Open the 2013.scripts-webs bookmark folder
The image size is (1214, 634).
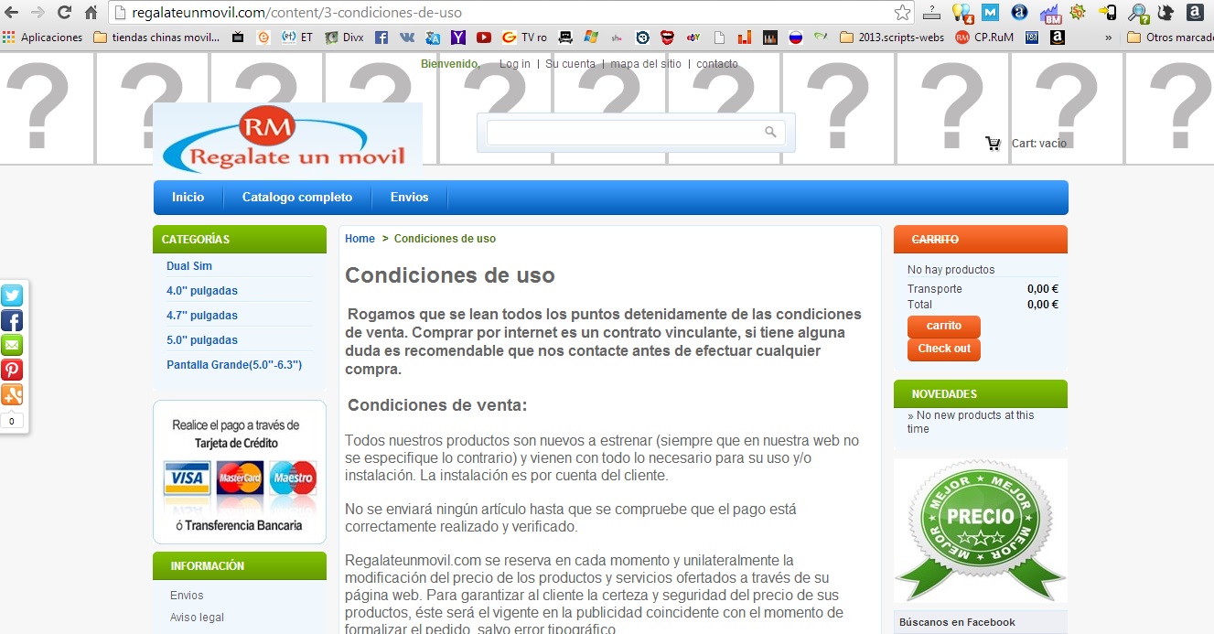pyautogui.click(x=891, y=38)
